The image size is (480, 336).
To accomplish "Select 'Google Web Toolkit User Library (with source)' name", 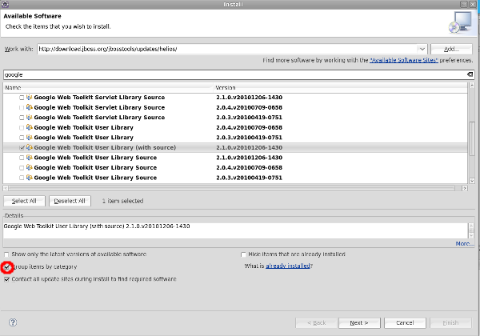I will 105,147.
